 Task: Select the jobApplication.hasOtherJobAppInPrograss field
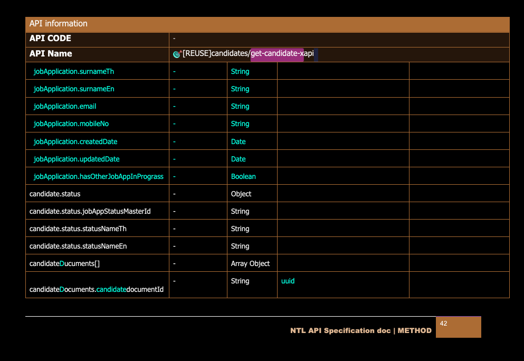click(98, 176)
